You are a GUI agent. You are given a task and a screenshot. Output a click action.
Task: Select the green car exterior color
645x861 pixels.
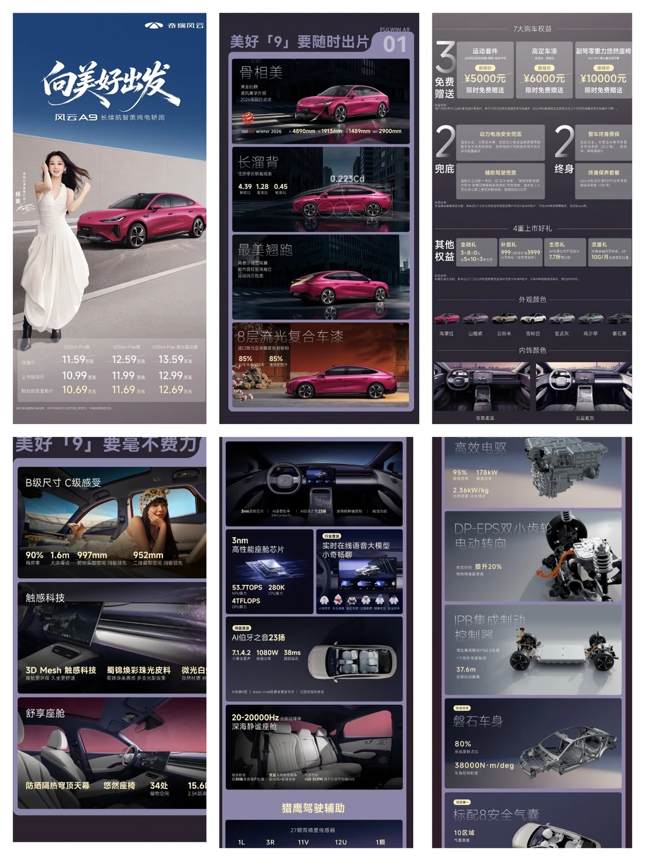591,318
